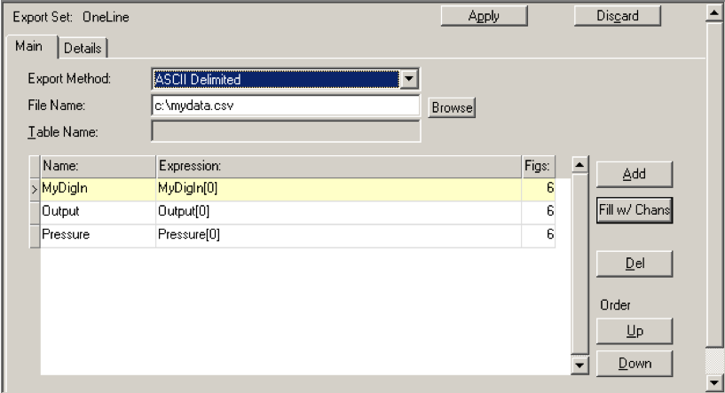Viewport: 725px width, 393px height.
Task: Add a new export field
Action: [634, 174]
